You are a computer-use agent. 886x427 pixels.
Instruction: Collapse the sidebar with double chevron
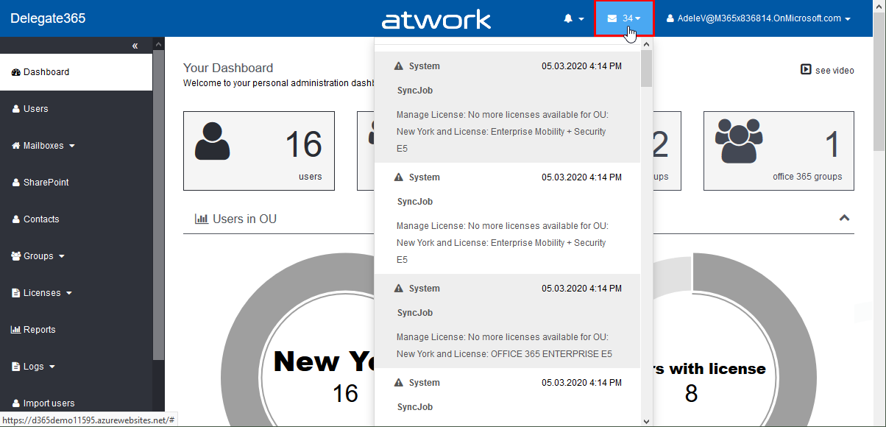(135, 46)
